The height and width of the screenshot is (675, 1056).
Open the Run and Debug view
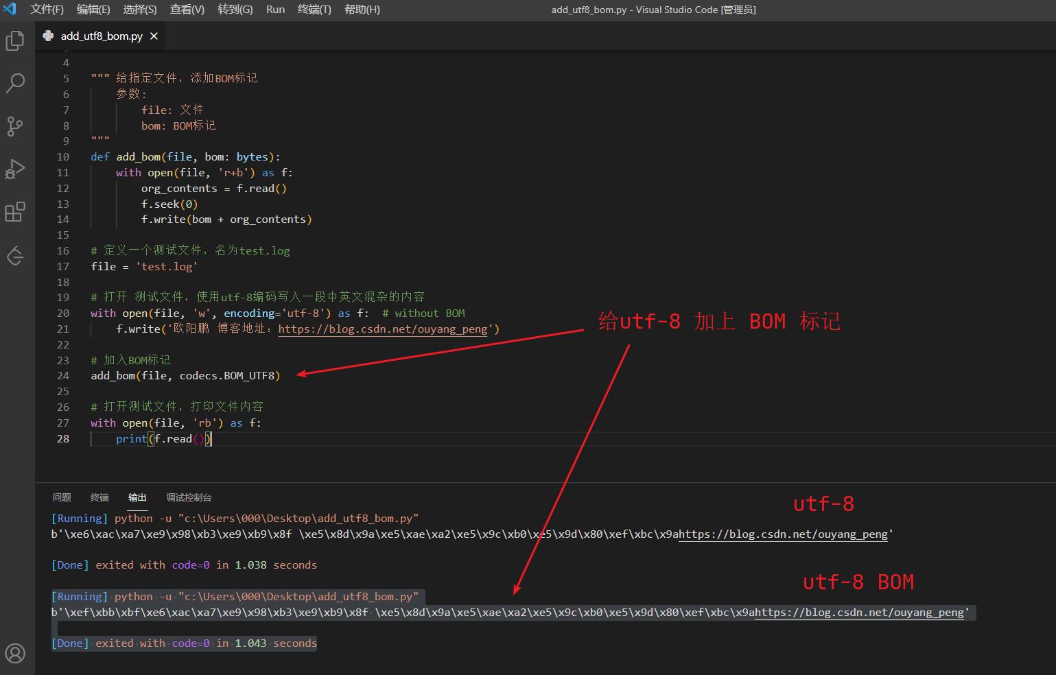pos(15,169)
